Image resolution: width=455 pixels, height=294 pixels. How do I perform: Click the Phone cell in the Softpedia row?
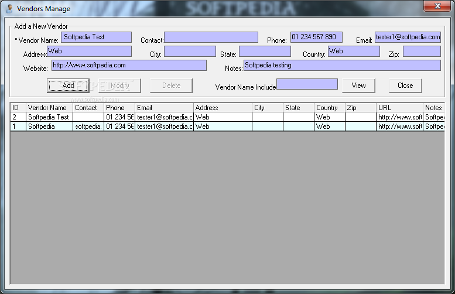pyautogui.click(x=119, y=127)
